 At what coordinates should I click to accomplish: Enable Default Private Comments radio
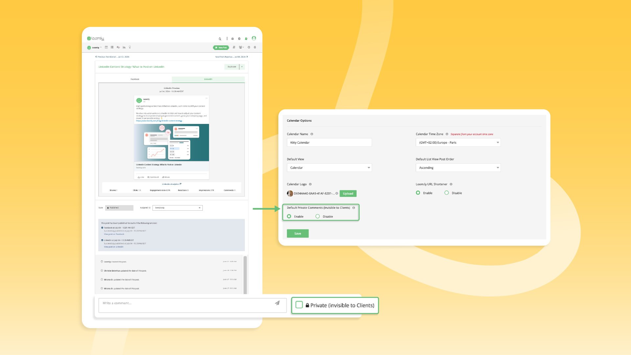coord(289,216)
